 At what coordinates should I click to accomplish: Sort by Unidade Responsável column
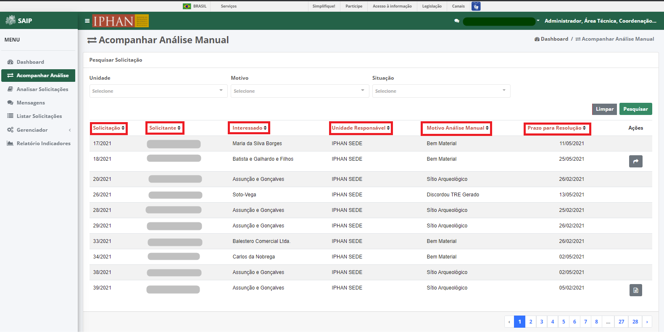[x=361, y=128]
